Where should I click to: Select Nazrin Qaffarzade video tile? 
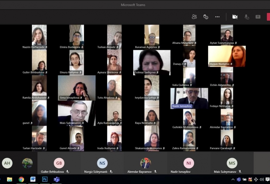pos(39,37)
